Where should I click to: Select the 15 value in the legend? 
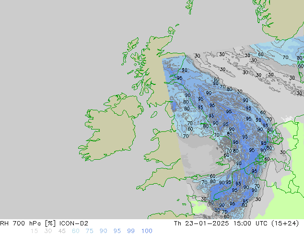(34, 231)
